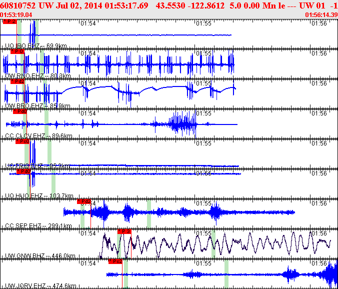This screenshot has height=289, width=338.
Task: Click station label UW JORV EHZ 474.6km
Action: (x=40, y=286)
